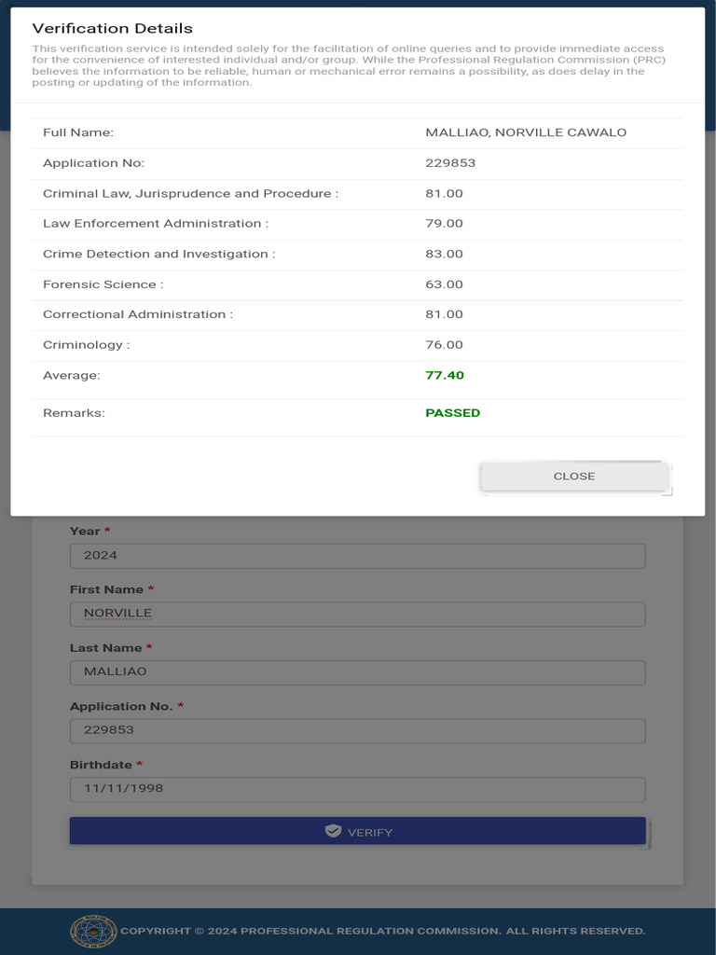This screenshot has height=955, width=716.
Task: Click the Forensic Science score 63.00
Action: pyautogui.click(x=444, y=284)
